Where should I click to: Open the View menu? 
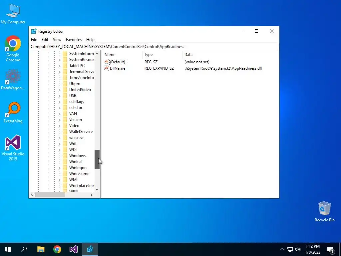57,40
